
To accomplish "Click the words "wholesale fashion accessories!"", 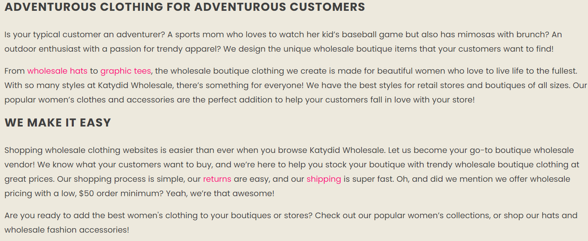I will tap(67, 230).
